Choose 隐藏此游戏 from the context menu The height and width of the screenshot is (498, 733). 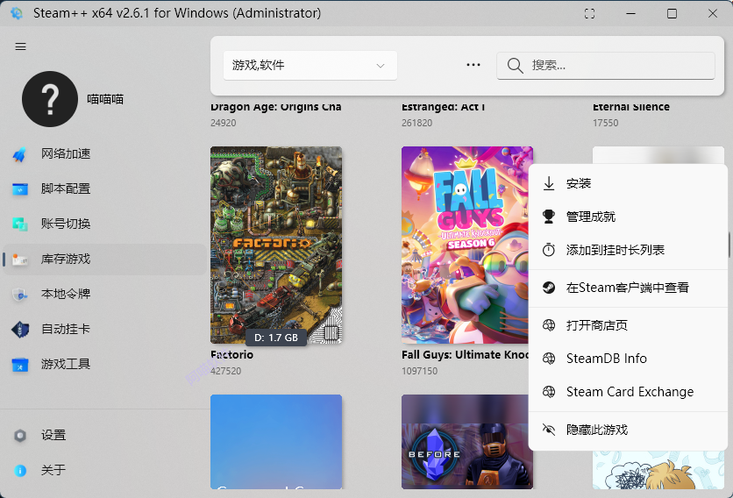[628, 430]
